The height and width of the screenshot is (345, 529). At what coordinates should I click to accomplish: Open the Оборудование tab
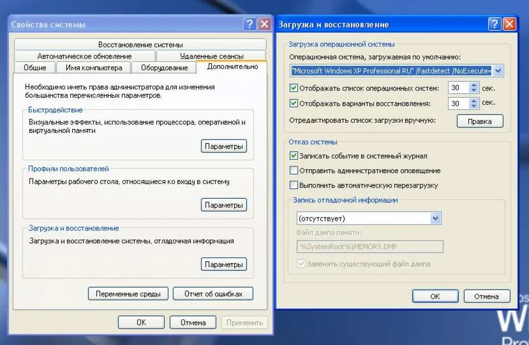pos(164,67)
